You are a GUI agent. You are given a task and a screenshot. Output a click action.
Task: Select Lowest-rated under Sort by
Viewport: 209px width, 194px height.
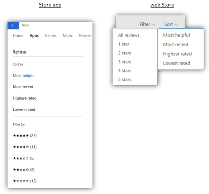tap(24, 109)
